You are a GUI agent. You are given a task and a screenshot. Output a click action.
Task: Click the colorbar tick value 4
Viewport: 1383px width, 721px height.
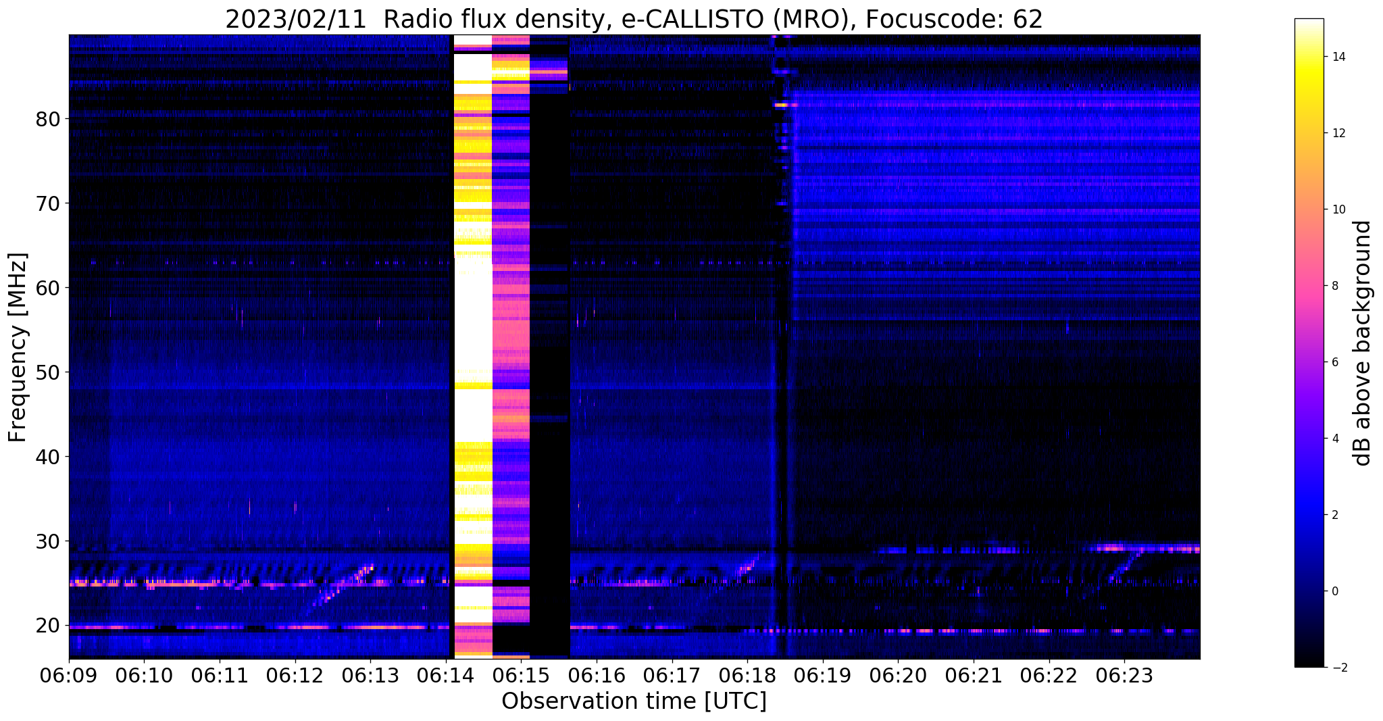coord(1334,439)
